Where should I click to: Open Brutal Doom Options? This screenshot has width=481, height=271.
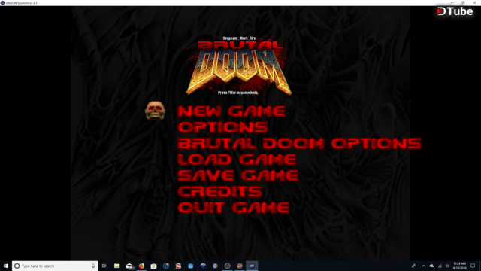tap(300, 144)
